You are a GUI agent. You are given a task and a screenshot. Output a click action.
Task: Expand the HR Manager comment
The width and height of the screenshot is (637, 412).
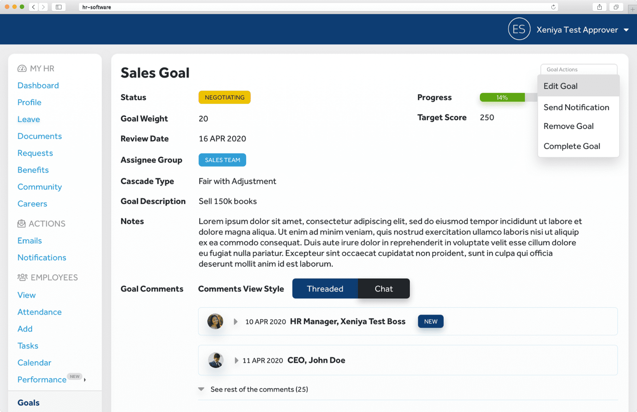coord(236,321)
